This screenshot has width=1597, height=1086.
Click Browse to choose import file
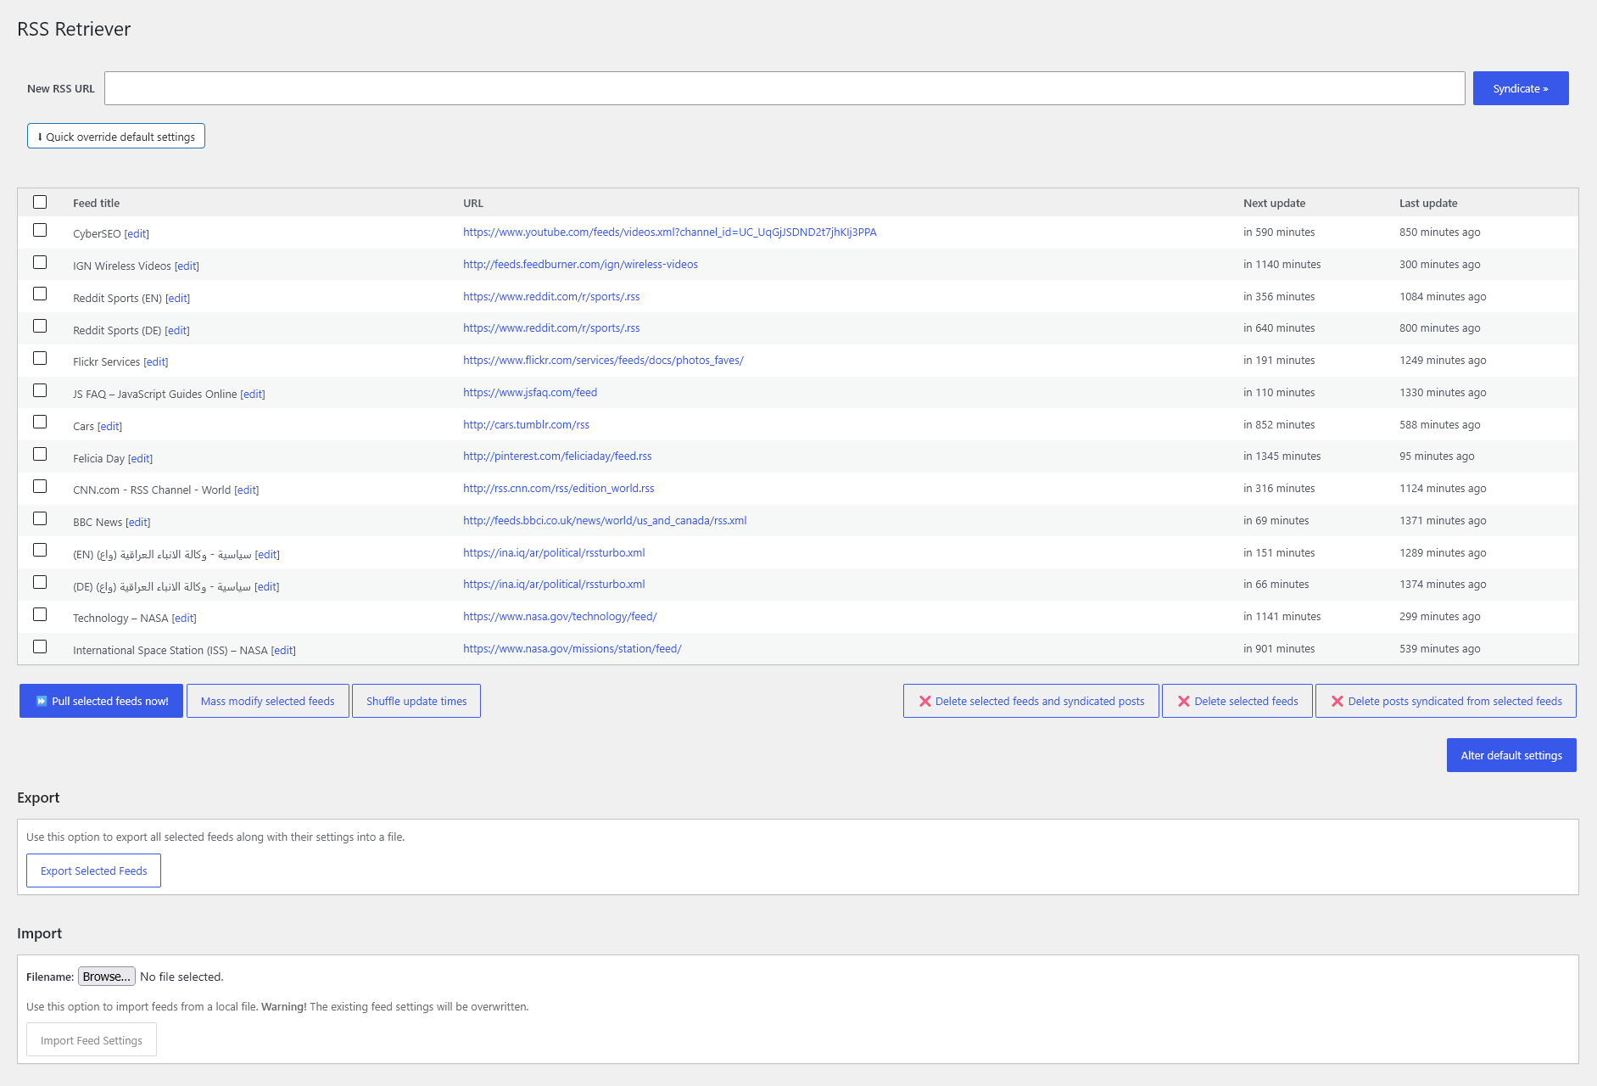pos(107,977)
